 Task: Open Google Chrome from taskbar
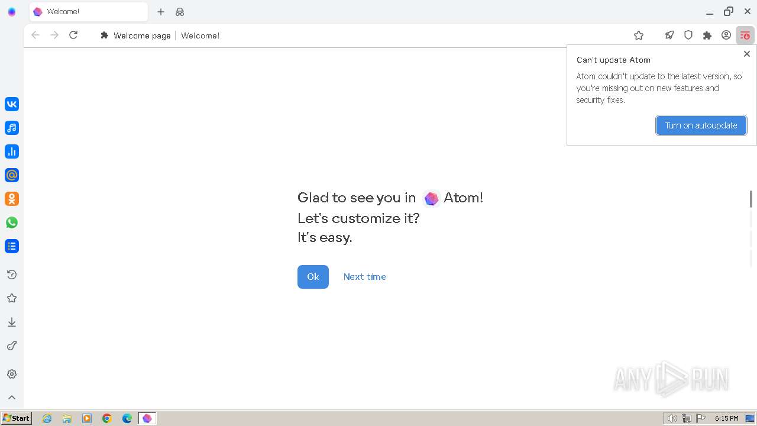click(x=107, y=418)
